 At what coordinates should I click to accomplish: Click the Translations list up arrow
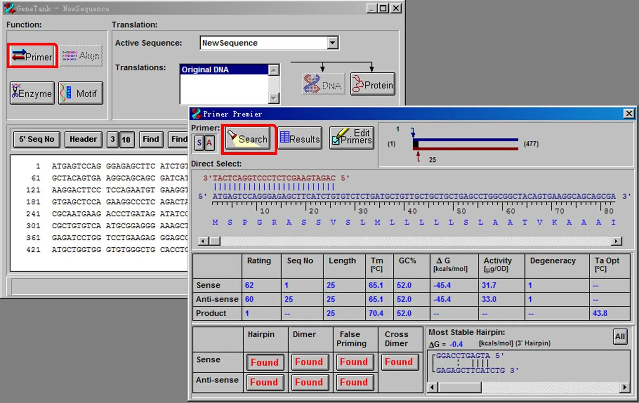coord(273,70)
